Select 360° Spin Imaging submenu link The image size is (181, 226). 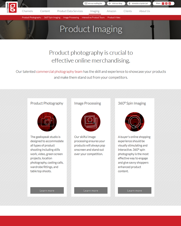[52, 17]
